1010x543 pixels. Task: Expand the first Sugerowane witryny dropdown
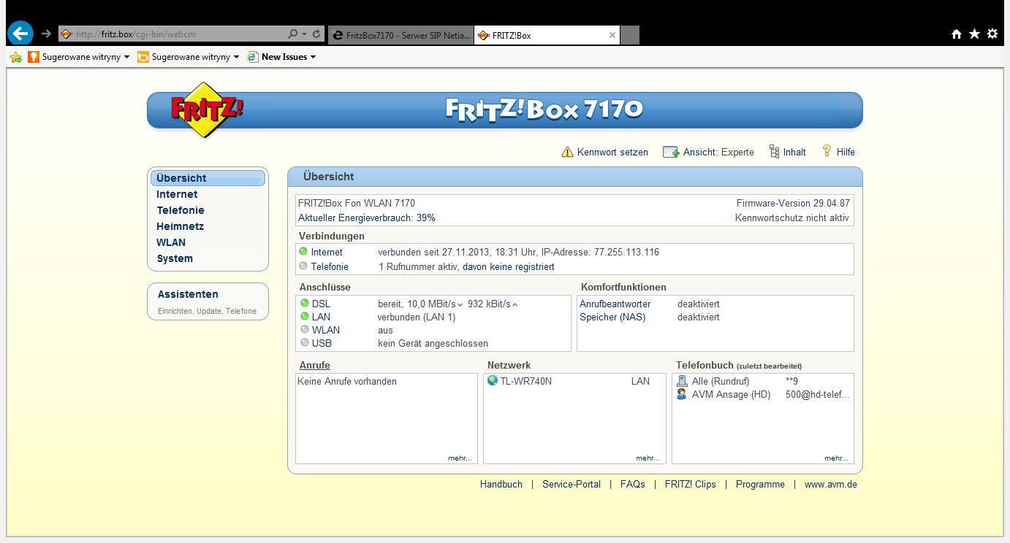point(126,57)
